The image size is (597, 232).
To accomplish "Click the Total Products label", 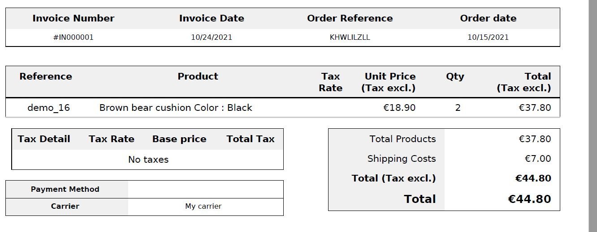I will click(x=402, y=139).
